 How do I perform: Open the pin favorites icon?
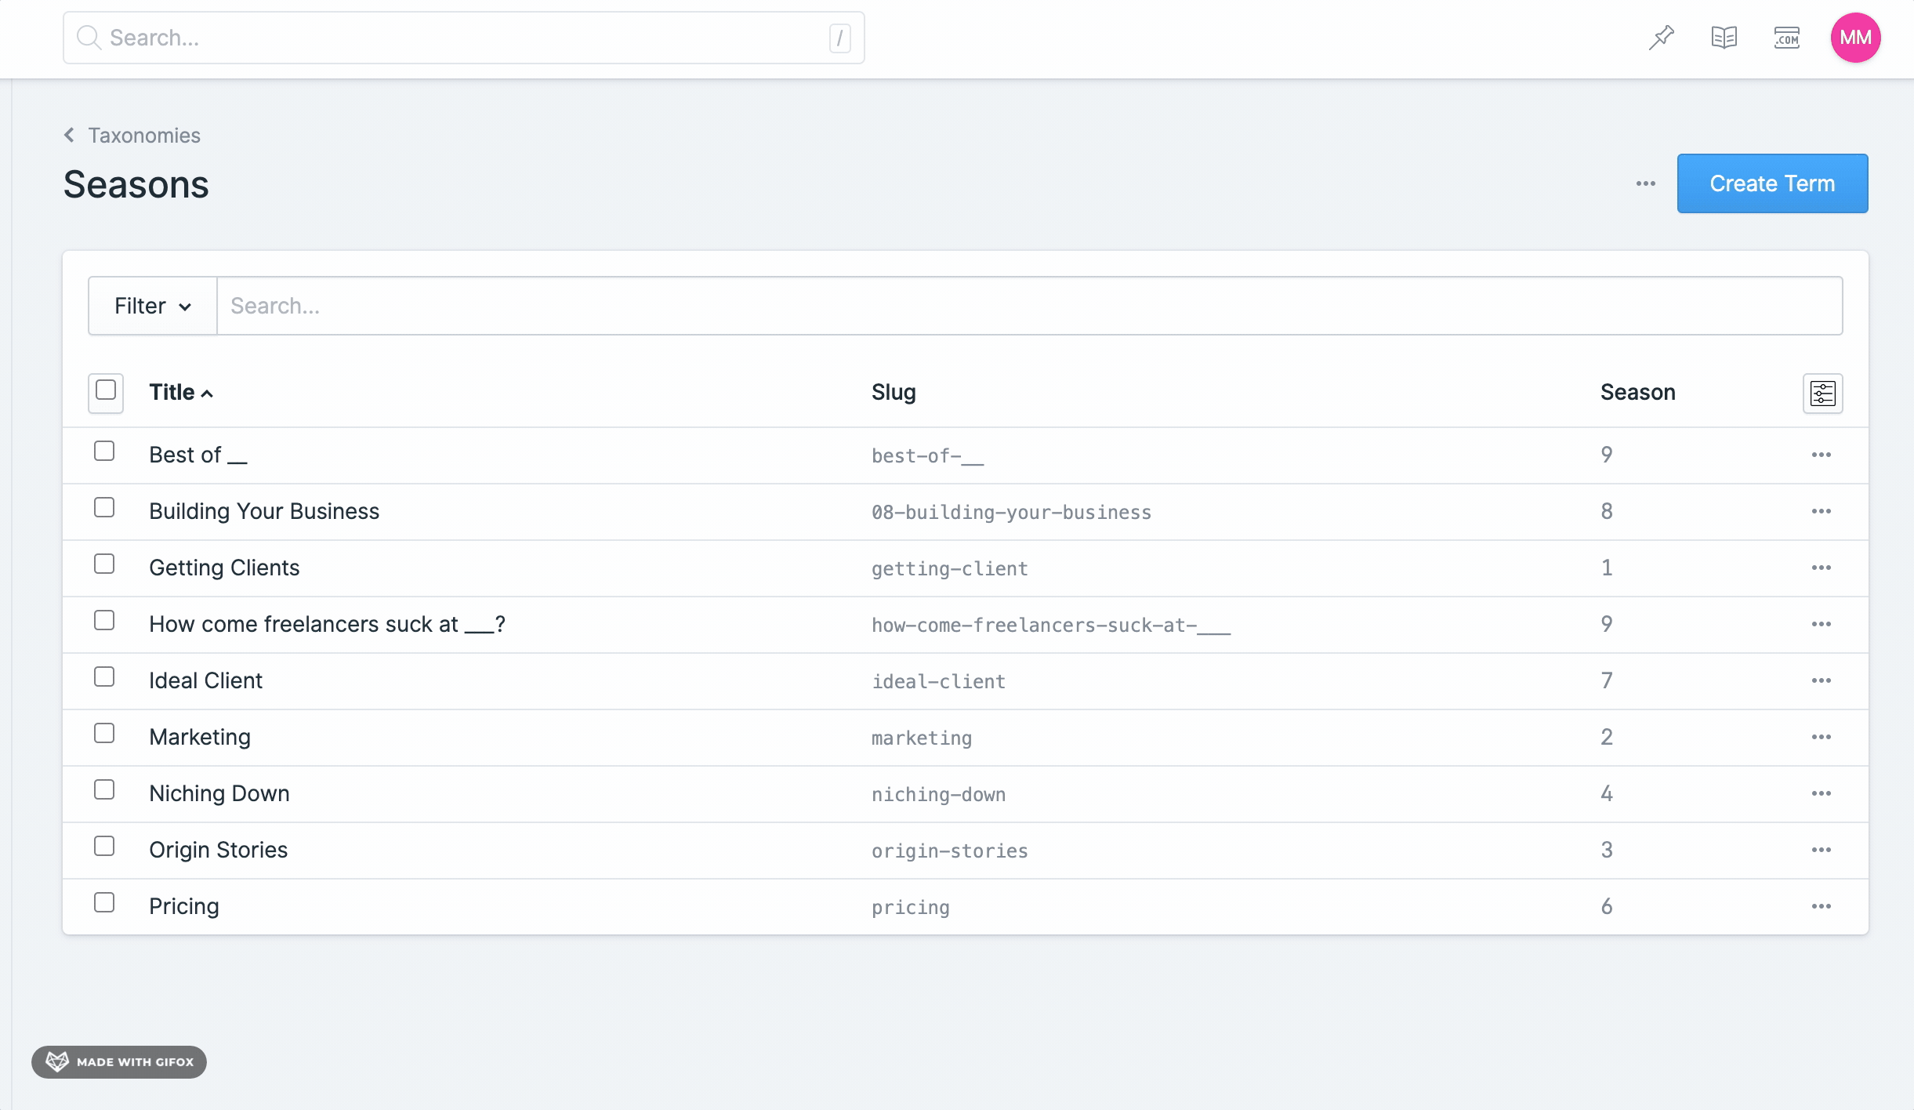[1661, 38]
